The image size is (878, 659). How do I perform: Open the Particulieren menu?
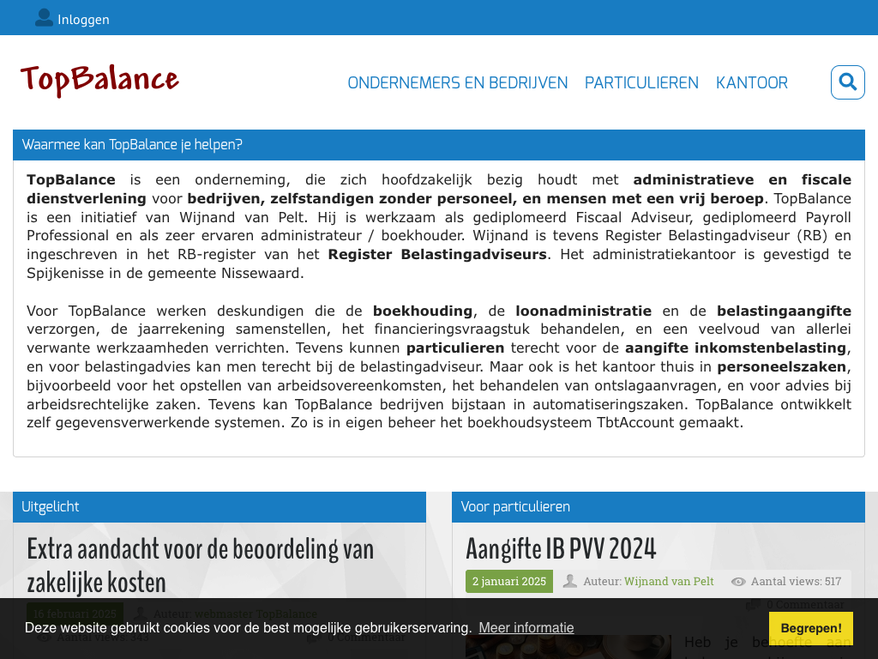[641, 83]
